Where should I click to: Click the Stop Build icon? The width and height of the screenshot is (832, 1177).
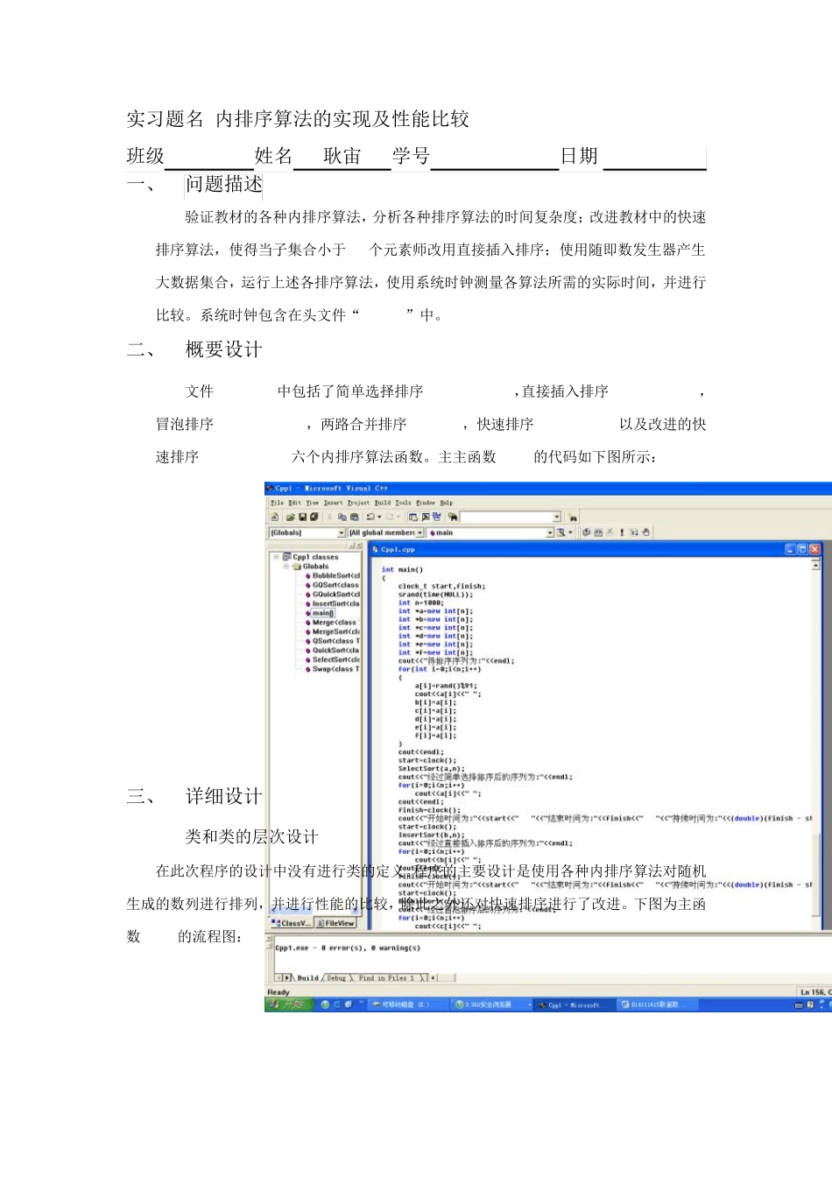(610, 532)
